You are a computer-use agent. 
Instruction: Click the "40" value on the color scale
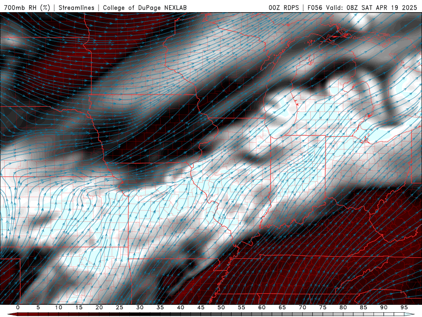(180, 307)
